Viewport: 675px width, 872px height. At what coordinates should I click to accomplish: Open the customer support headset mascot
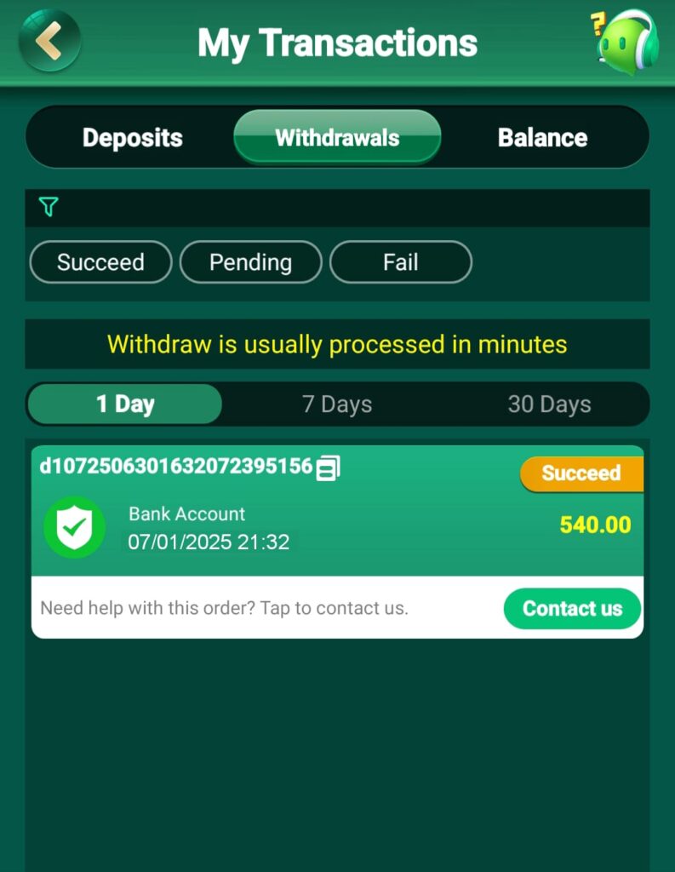tap(626, 41)
